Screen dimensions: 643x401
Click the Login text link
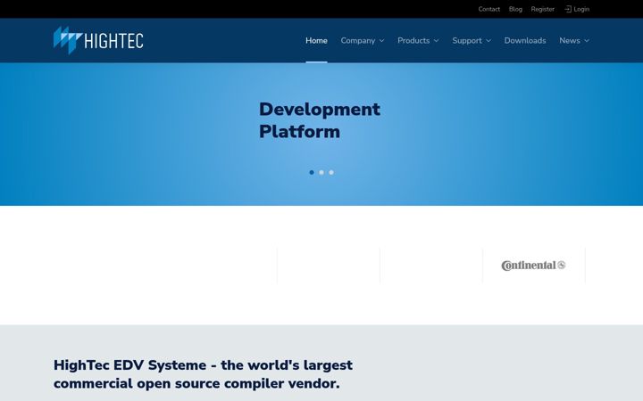[581, 9]
